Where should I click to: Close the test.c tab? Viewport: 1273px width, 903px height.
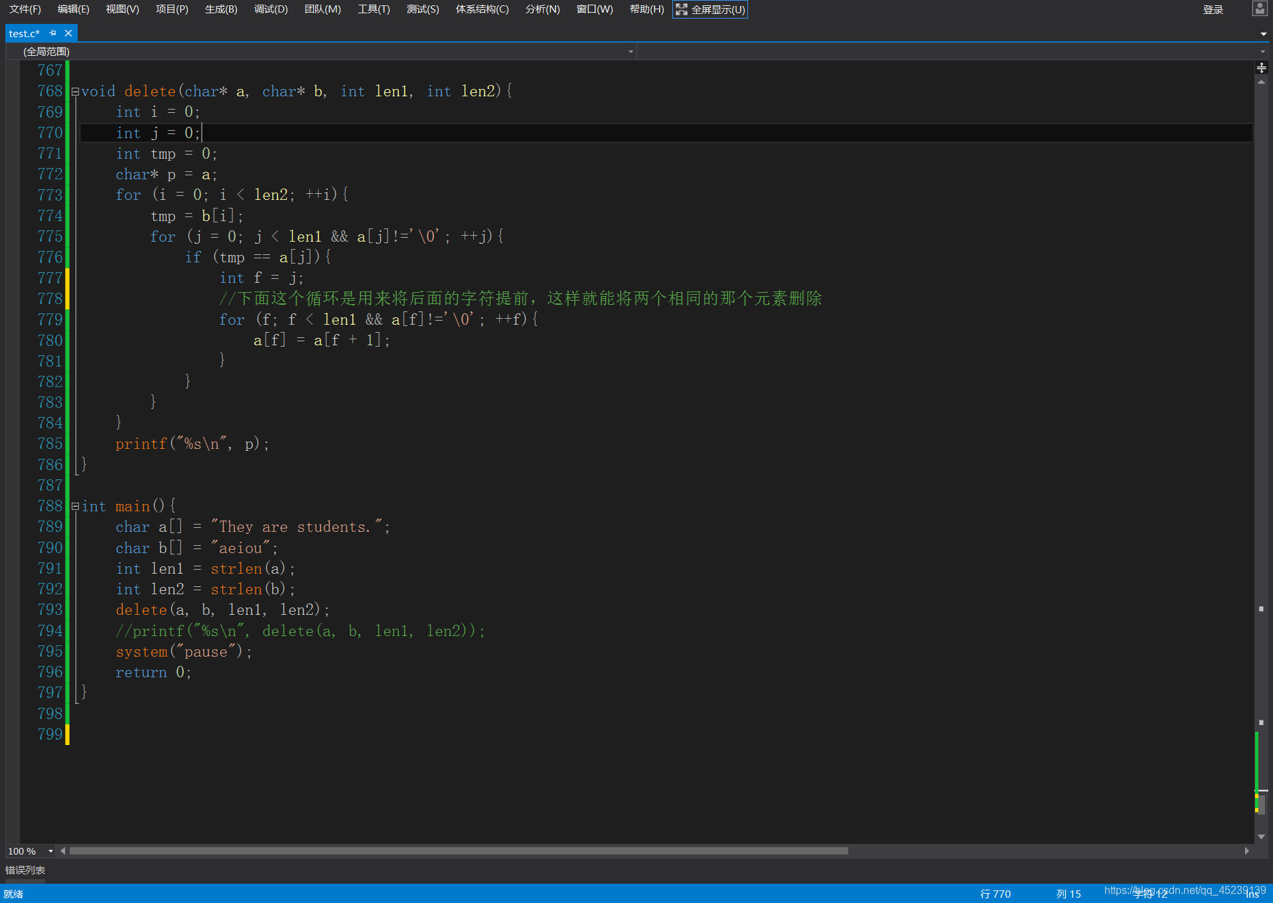(x=68, y=33)
